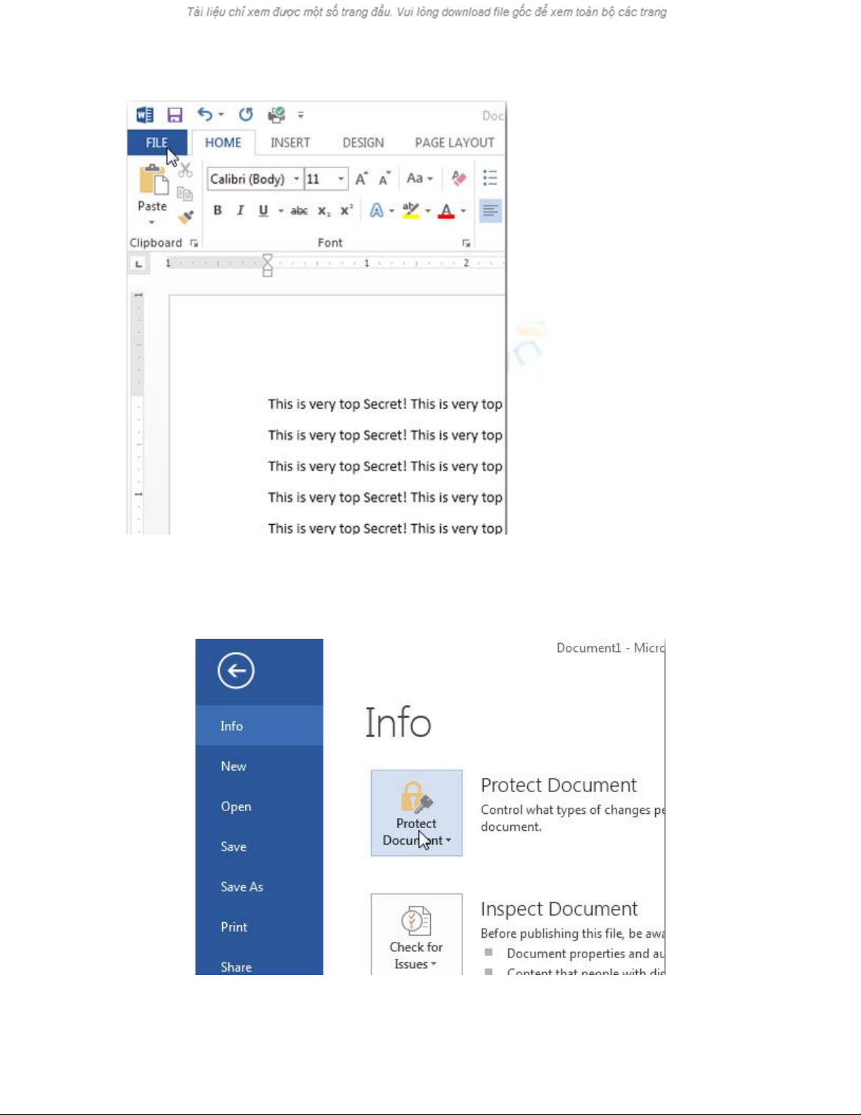
Task: Toggle subscript formatting
Action: [324, 211]
